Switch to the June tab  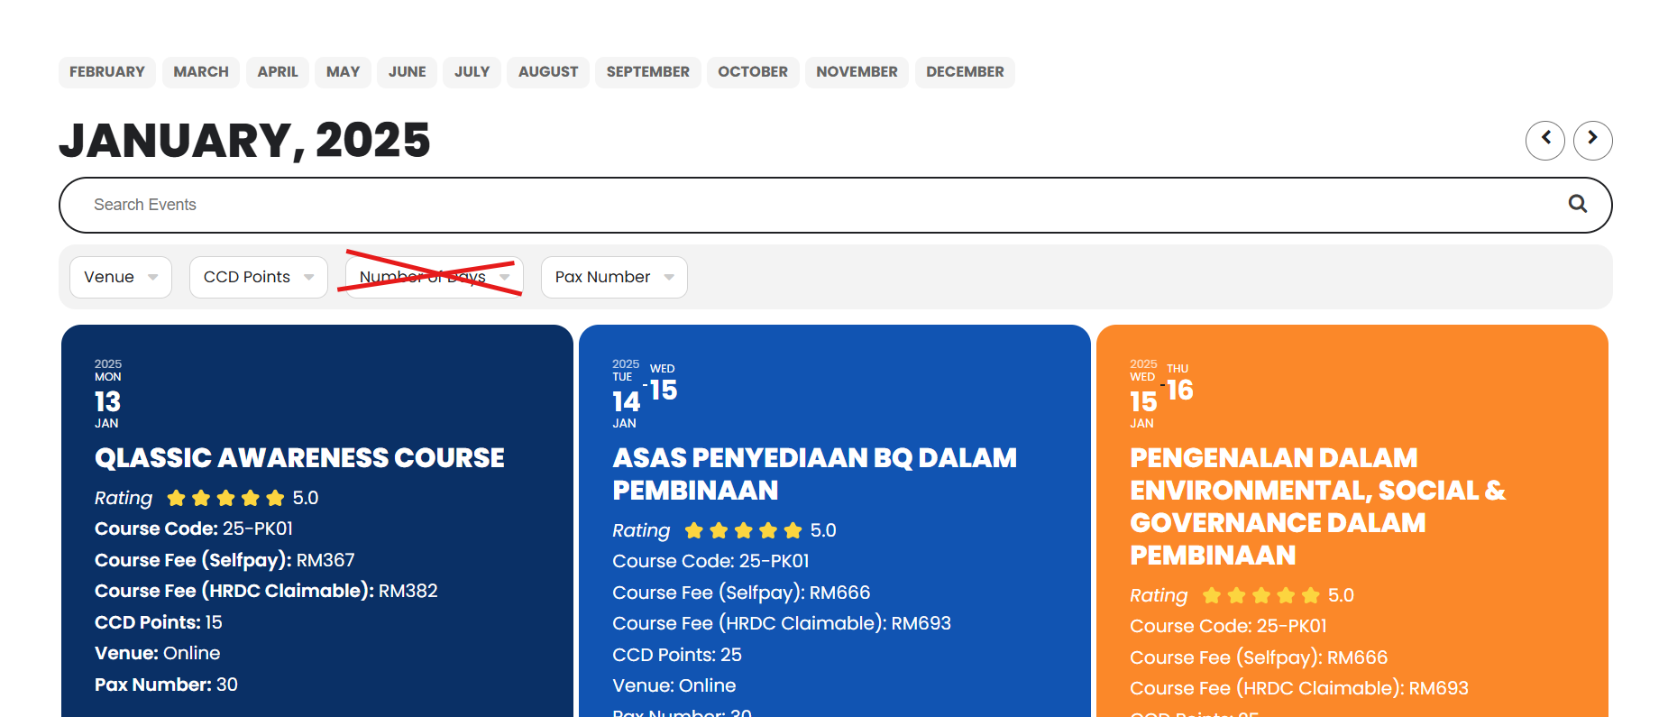coord(408,72)
